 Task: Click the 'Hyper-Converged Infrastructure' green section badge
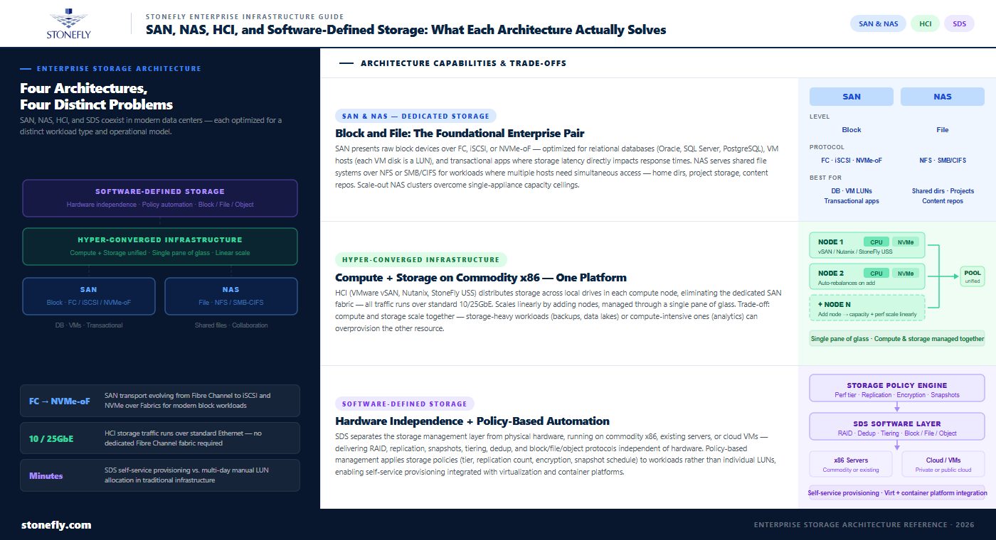point(421,259)
